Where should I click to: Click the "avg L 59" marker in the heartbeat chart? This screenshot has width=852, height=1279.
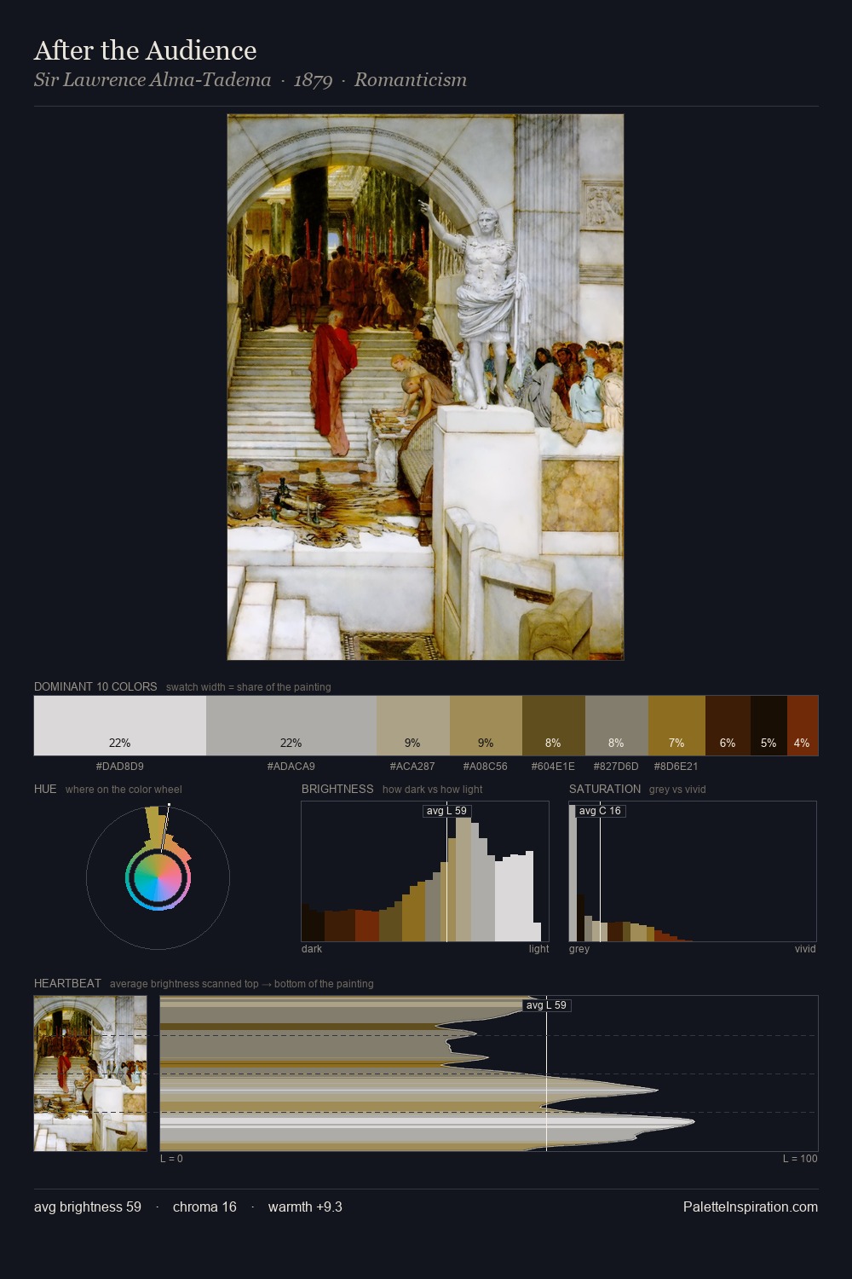546,1005
